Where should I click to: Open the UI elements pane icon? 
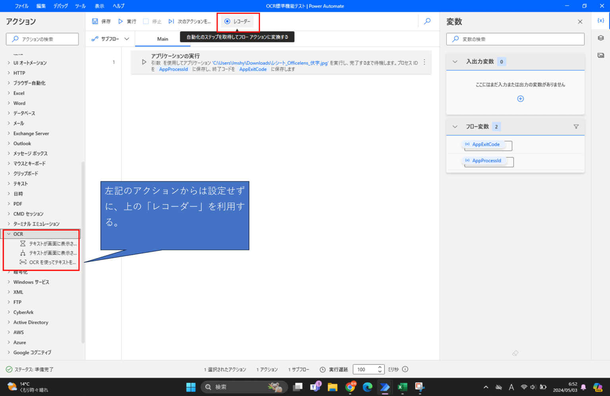coord(600,37)
